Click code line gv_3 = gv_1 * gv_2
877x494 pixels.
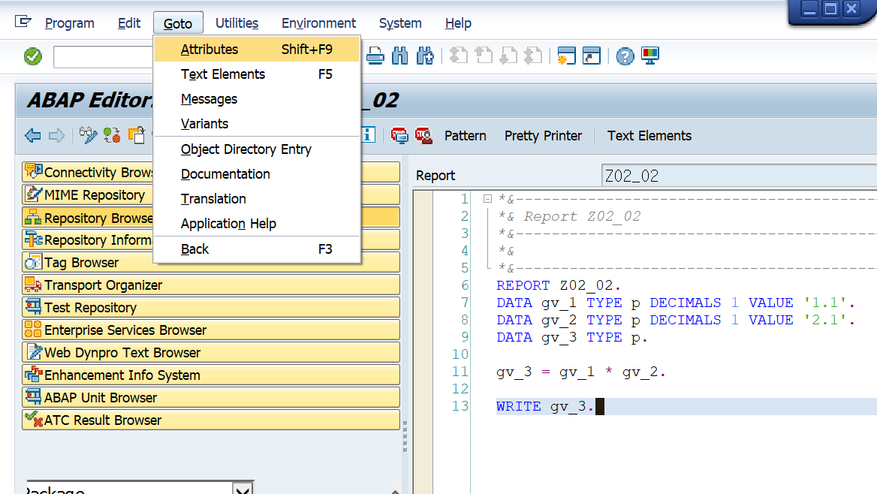[580, 372]
